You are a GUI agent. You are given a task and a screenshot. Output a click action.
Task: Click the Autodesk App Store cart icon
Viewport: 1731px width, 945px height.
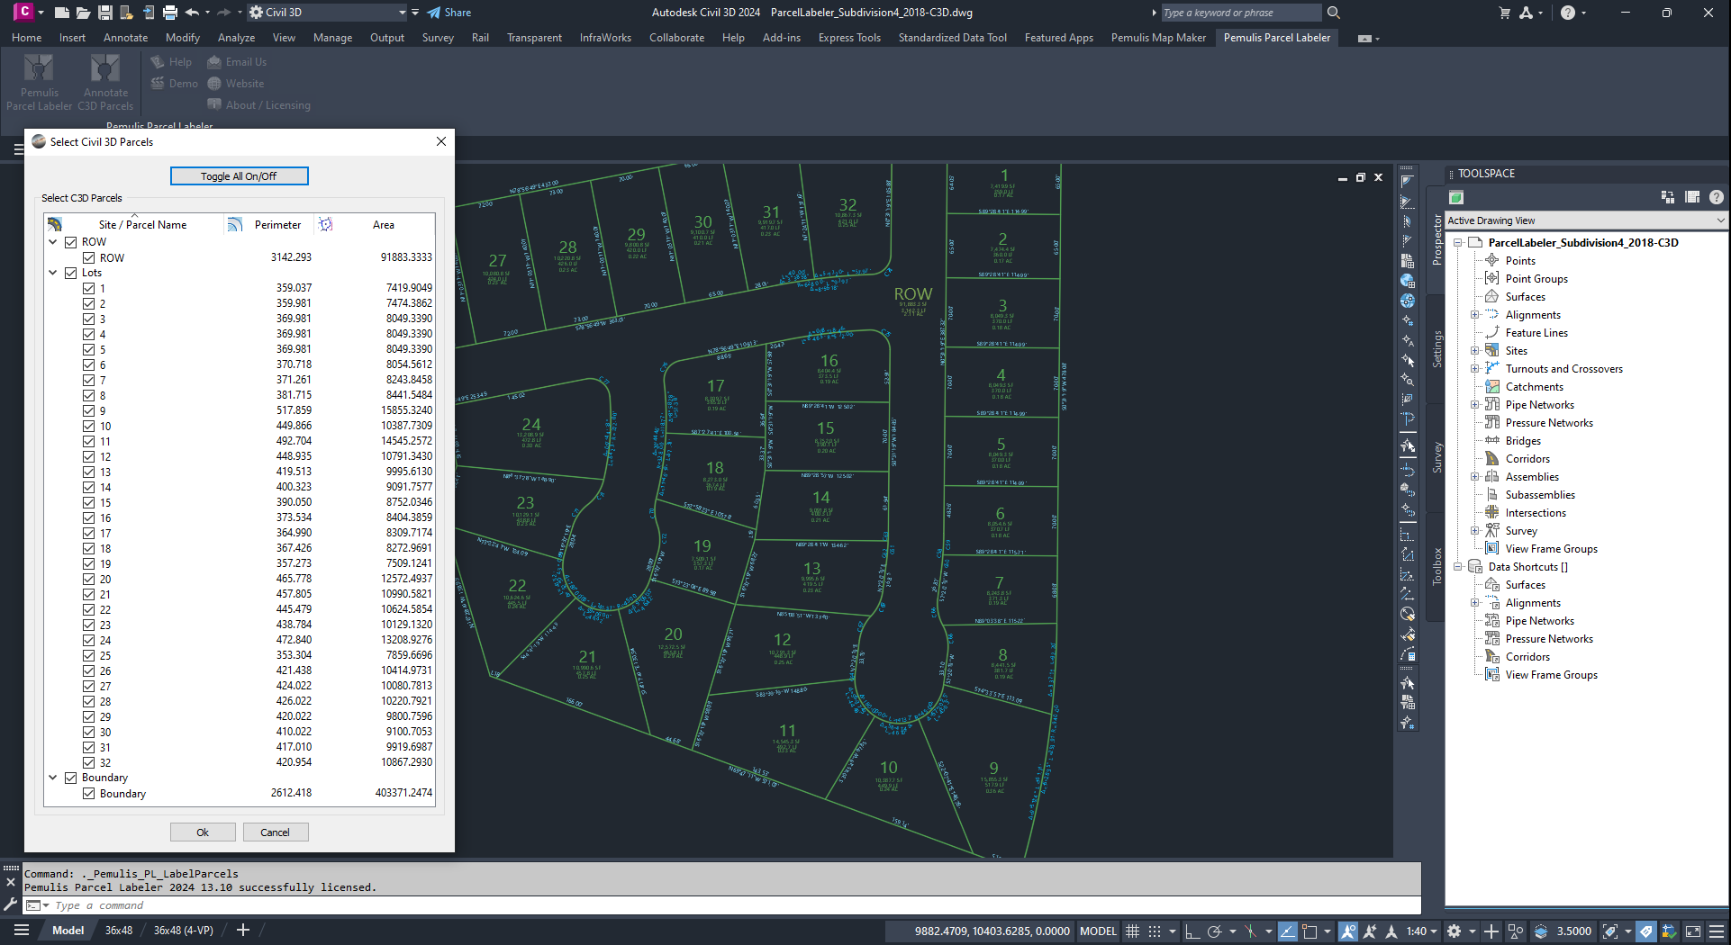tap(1504, 13)
